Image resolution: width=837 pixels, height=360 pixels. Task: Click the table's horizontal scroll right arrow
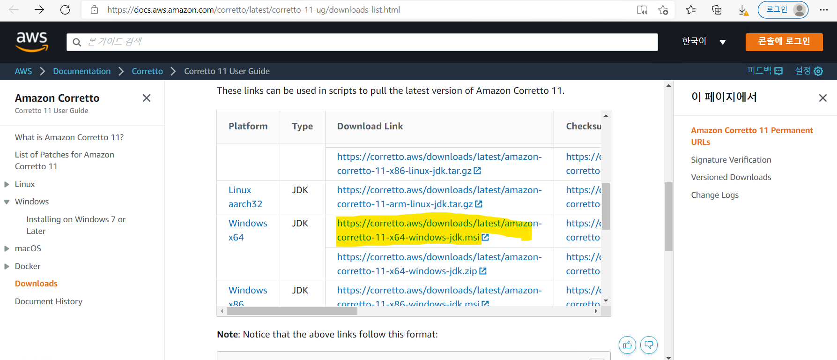coord(596,311)
